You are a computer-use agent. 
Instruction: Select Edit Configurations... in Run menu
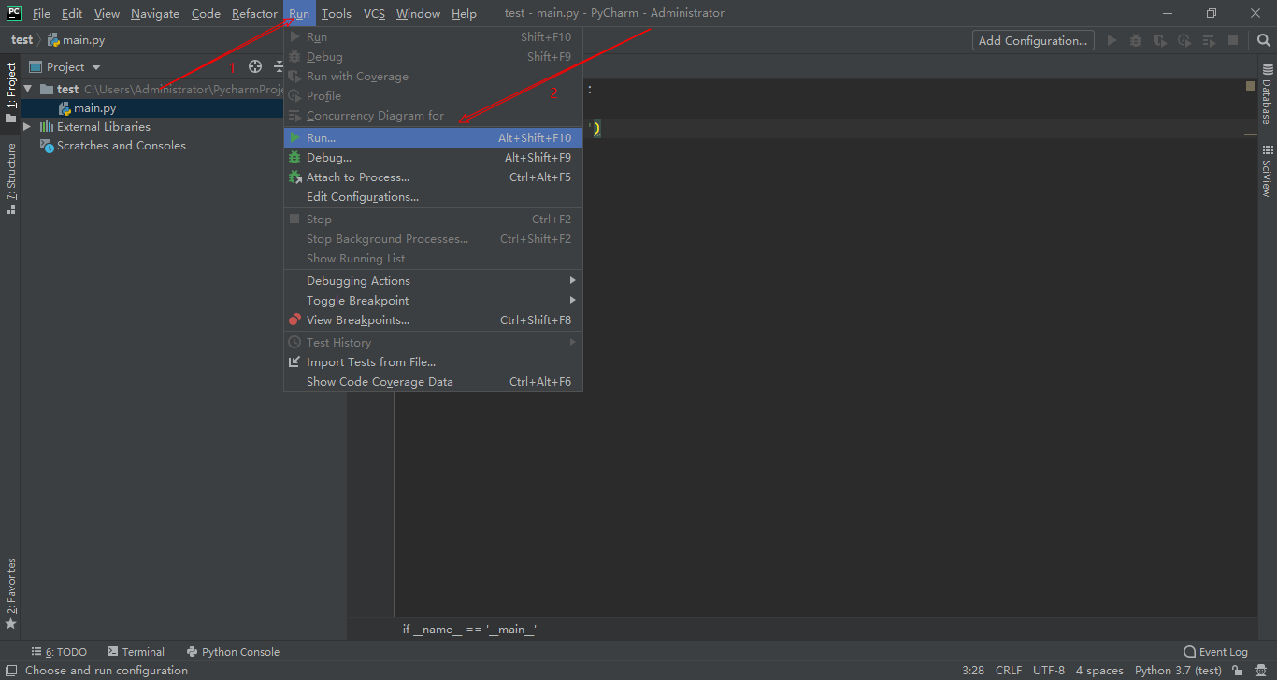pos(433,196)
